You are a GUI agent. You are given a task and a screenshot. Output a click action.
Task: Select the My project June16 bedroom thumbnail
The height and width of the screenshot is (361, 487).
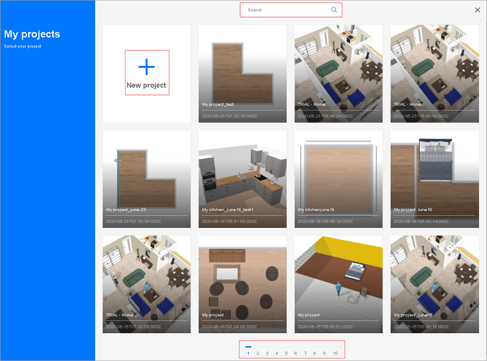click(434, 179)
